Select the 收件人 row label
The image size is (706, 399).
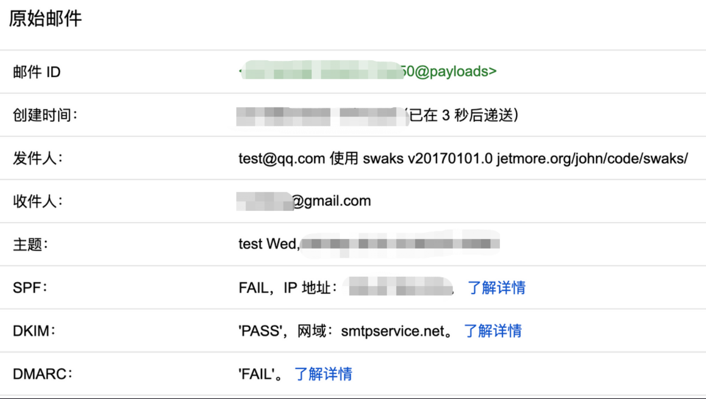click(38, 201)
